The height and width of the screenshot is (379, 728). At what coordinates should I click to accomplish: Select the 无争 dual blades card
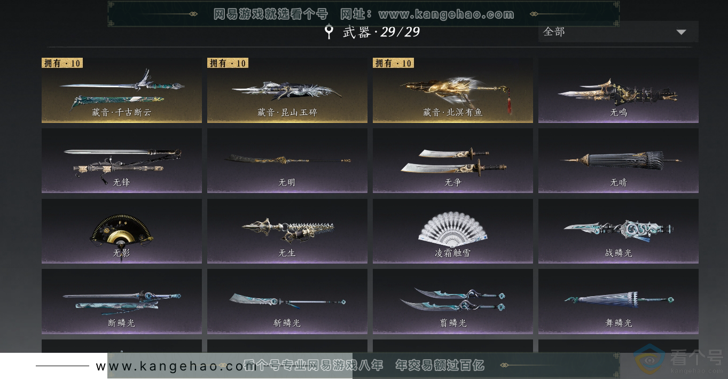[x=453, y=160]
